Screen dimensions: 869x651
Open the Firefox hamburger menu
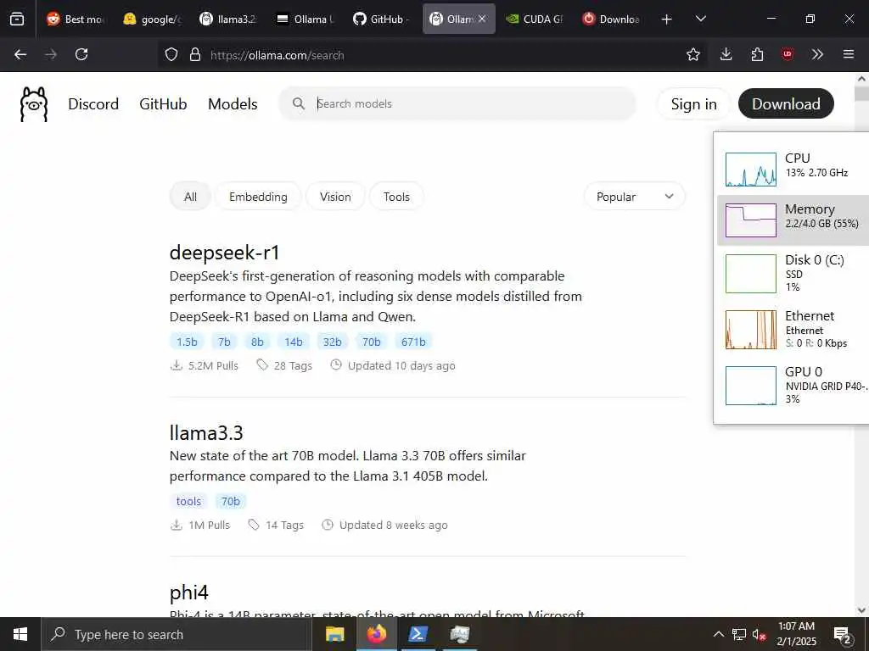point(848,54)
